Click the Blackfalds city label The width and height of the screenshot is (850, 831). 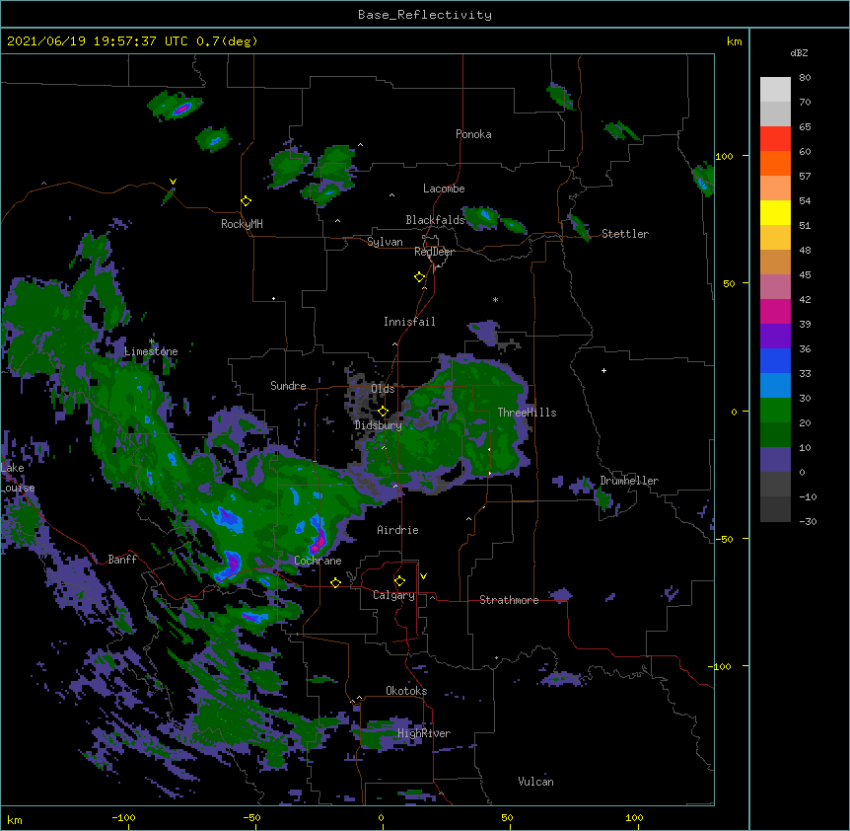point(435,220)
